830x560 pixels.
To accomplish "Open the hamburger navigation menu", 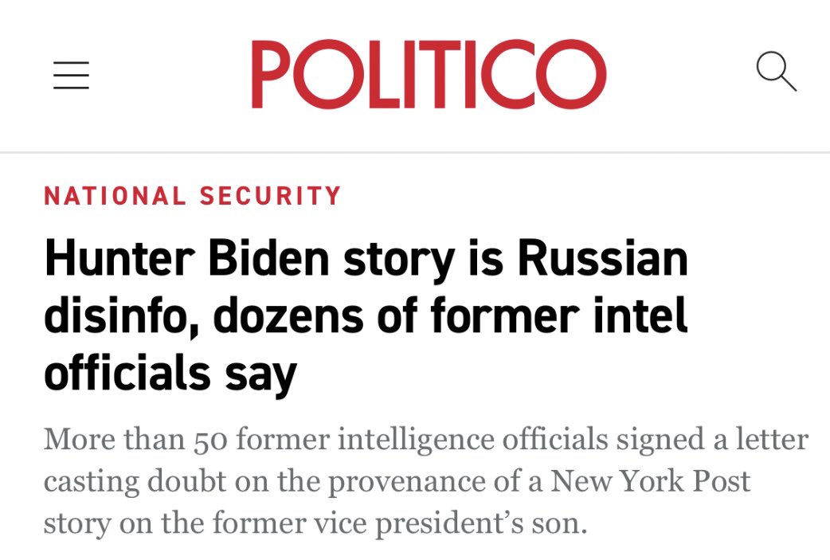I will click(71, 76).
